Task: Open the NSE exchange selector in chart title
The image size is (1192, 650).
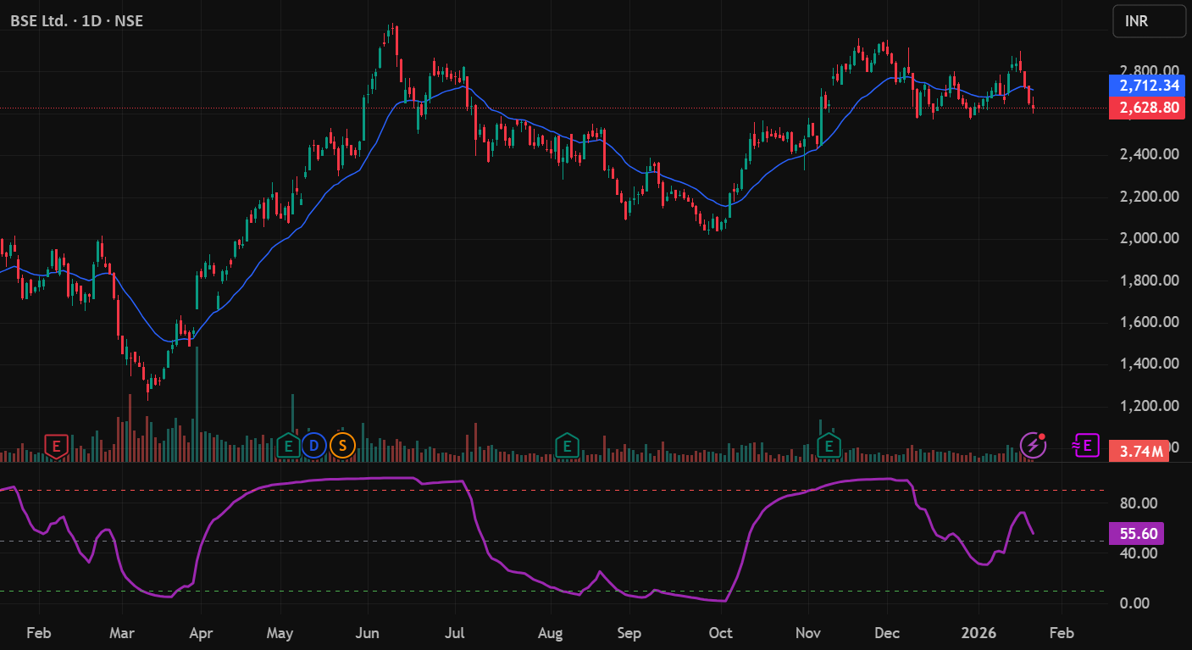Action: 129,21
